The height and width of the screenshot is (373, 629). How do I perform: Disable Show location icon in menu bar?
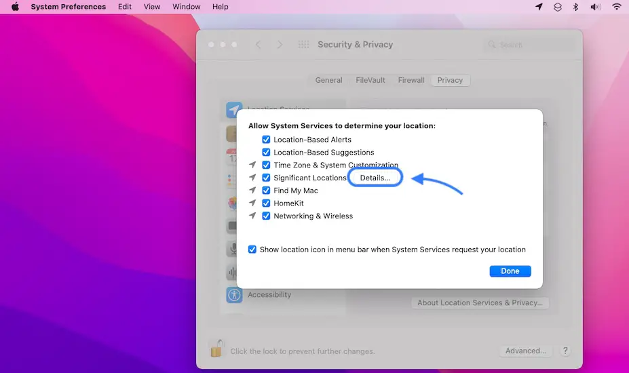click(x=252, y=250)
